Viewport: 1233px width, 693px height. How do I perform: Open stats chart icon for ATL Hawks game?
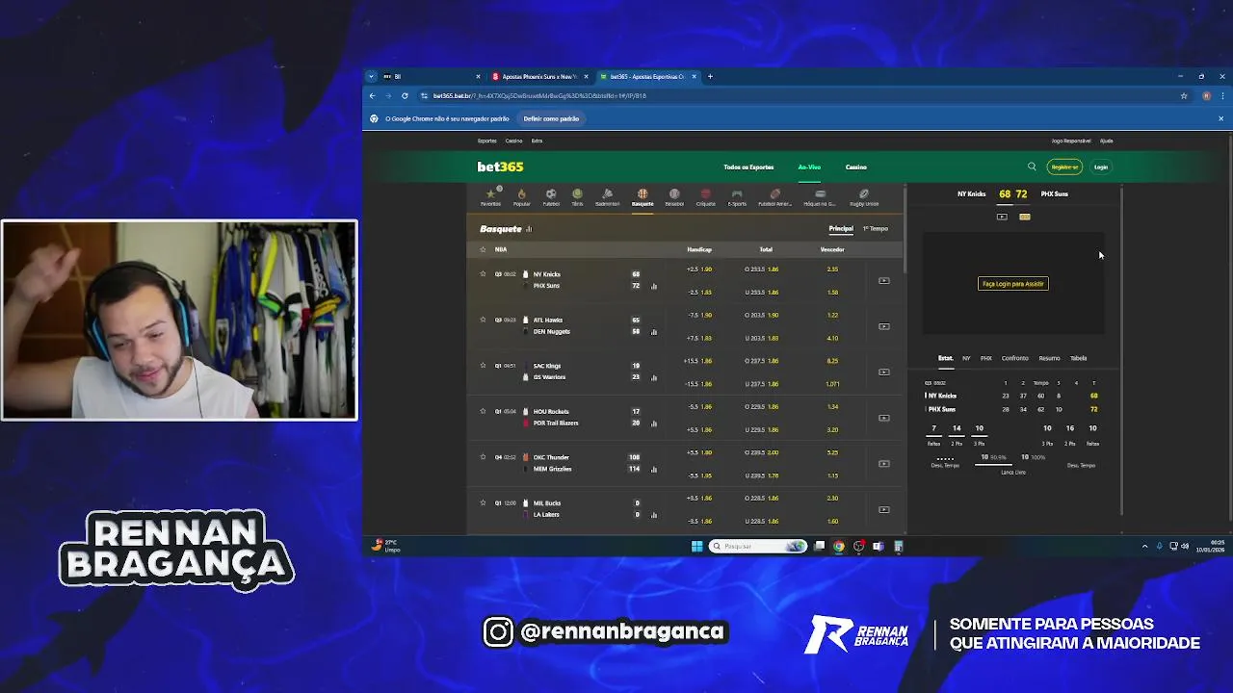pyautogui.click(x=654, y=332)
